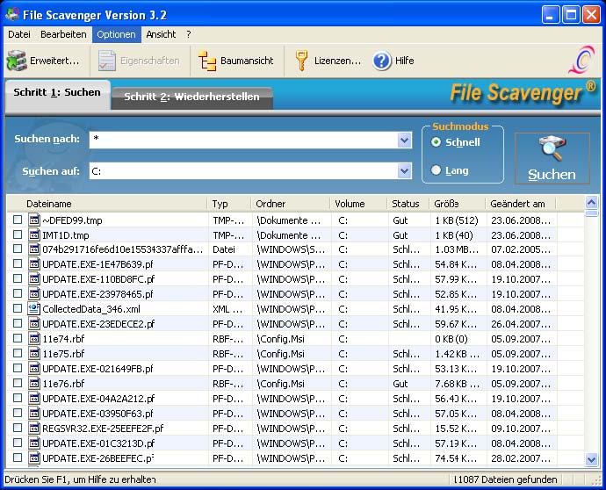This screenshot has width=606, height=490.
Task: Click XML icon of CollectedData_346.xml
Action: click(34, 308)
